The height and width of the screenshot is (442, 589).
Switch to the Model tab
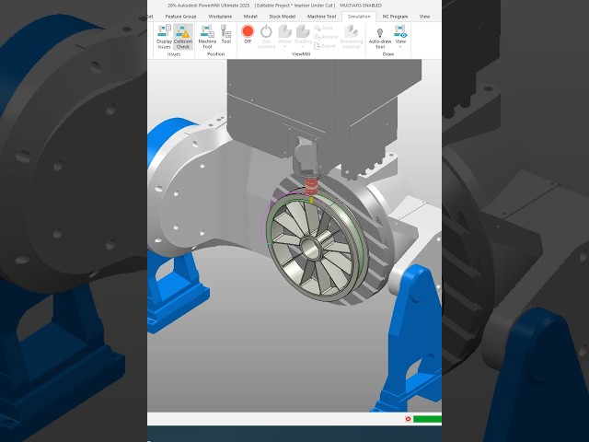click(x=250, y=17)
